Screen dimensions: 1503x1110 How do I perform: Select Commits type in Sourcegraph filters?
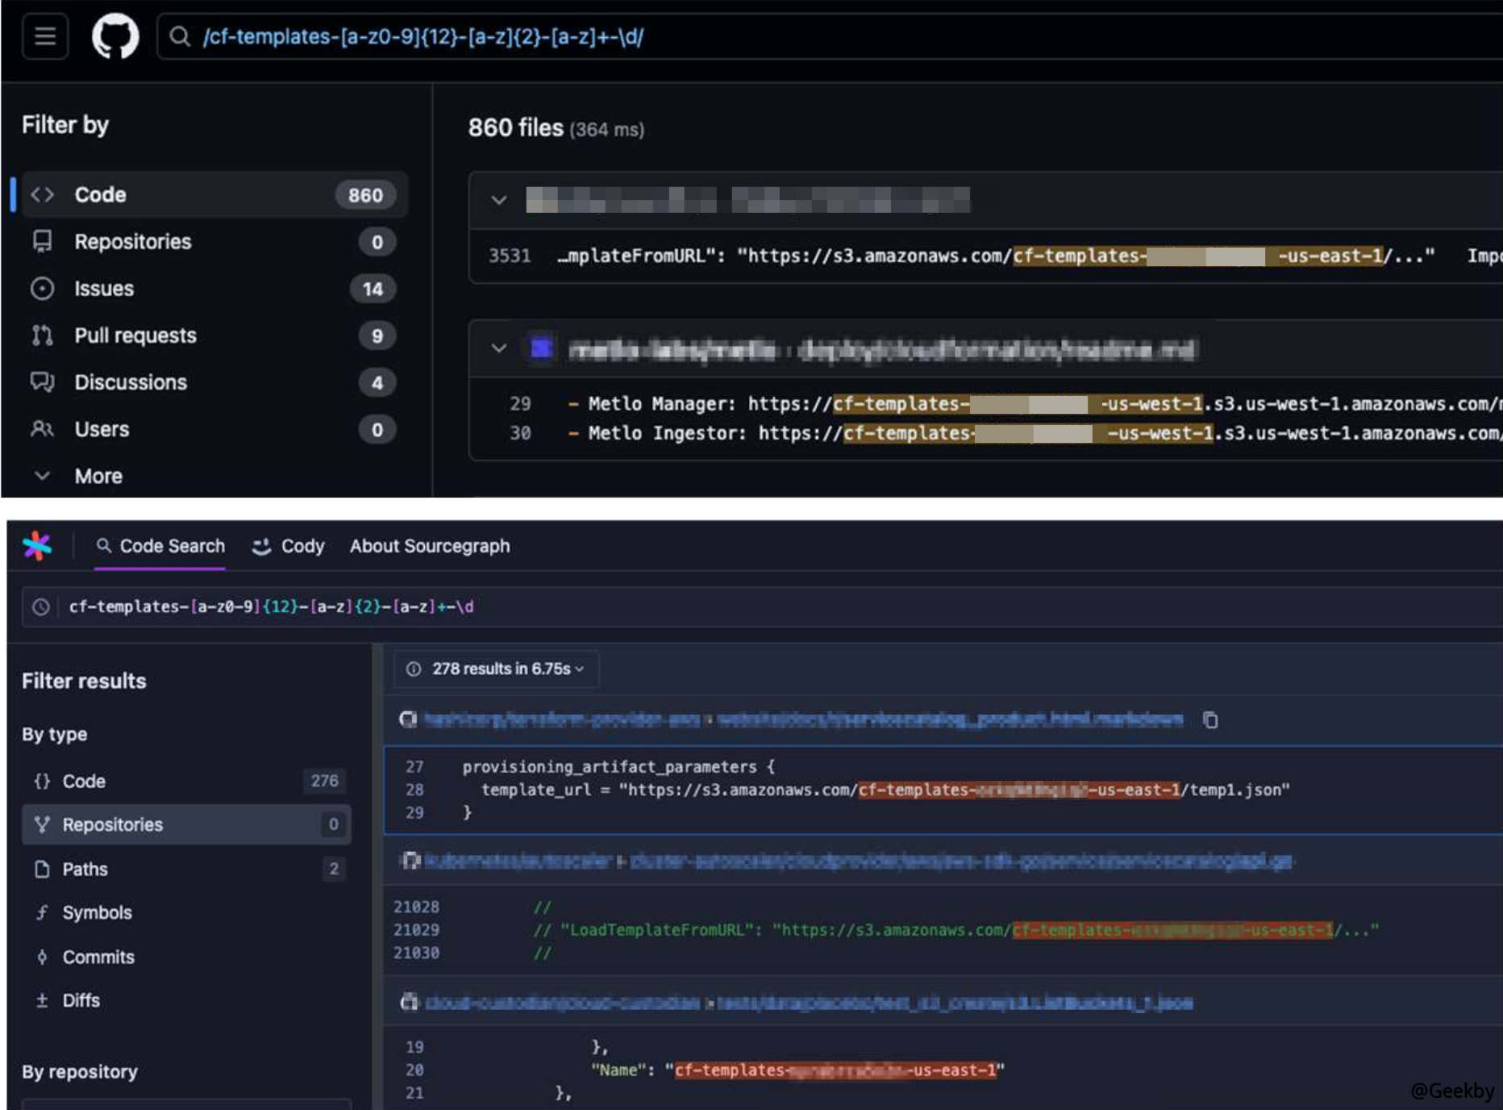(x=98, y=957)
